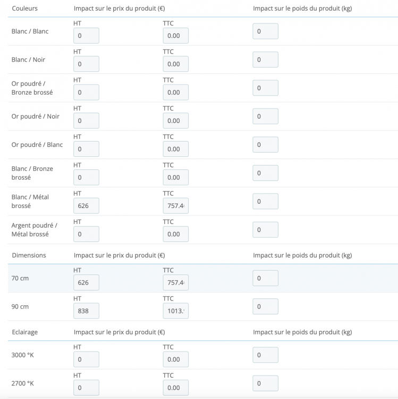Click the HT price field for 3000 °K
This screenshot has width=398, height=399.
[x=86, y=359]
